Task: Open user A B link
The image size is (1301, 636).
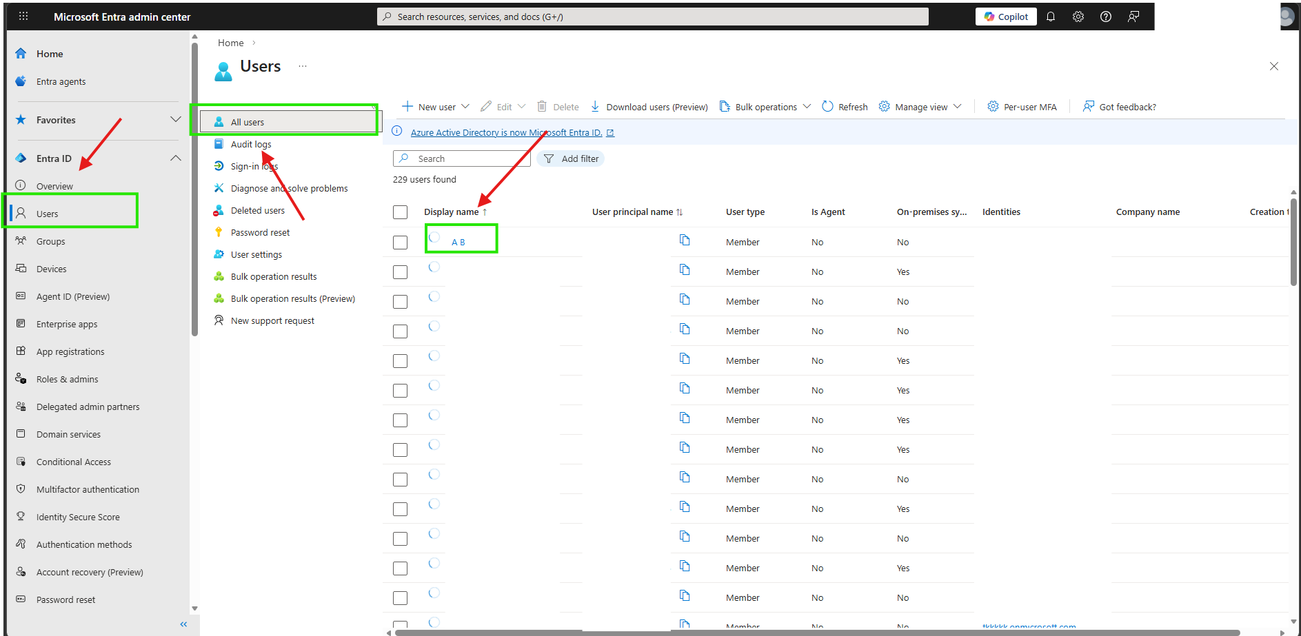Action: point(458,243)
